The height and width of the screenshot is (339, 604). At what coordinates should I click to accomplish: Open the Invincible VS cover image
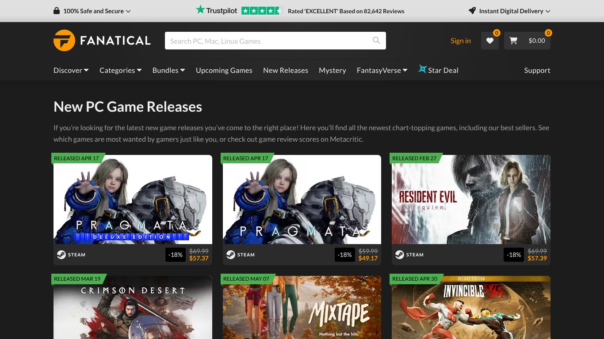(471, 308)
